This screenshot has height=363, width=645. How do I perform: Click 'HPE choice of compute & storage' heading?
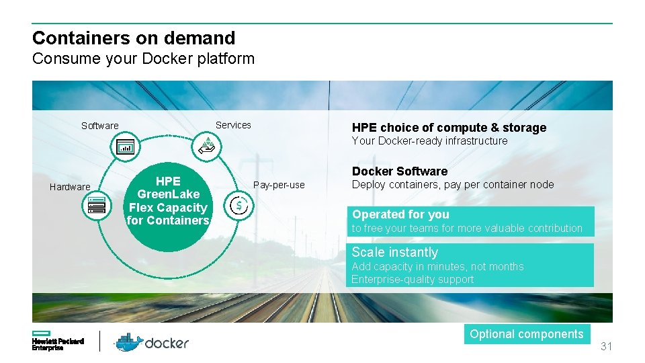pos(449,128)
